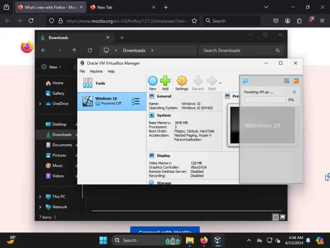Bookmark this page with star icon

[194, 21]
